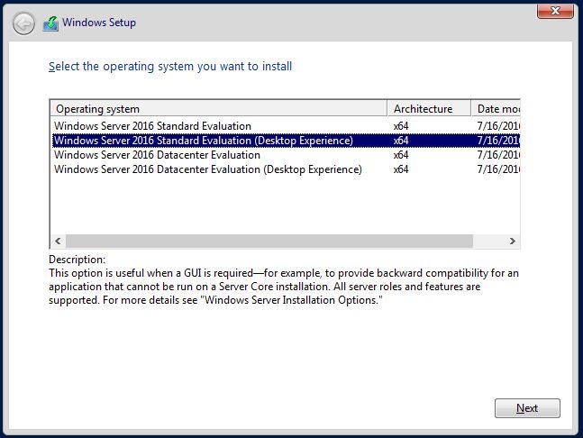Sort by Architecture column header
The width and height of the screenshot is (583, 438).
click(x=429, y=109)
